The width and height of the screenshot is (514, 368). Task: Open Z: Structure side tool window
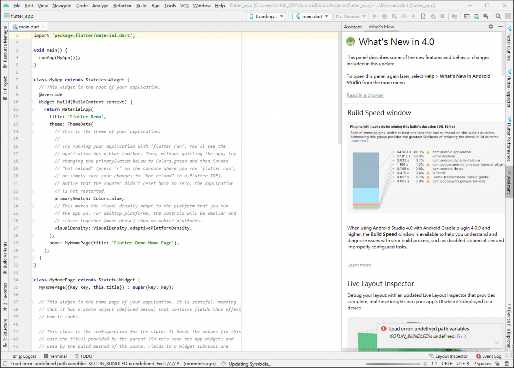coord(5,332)
